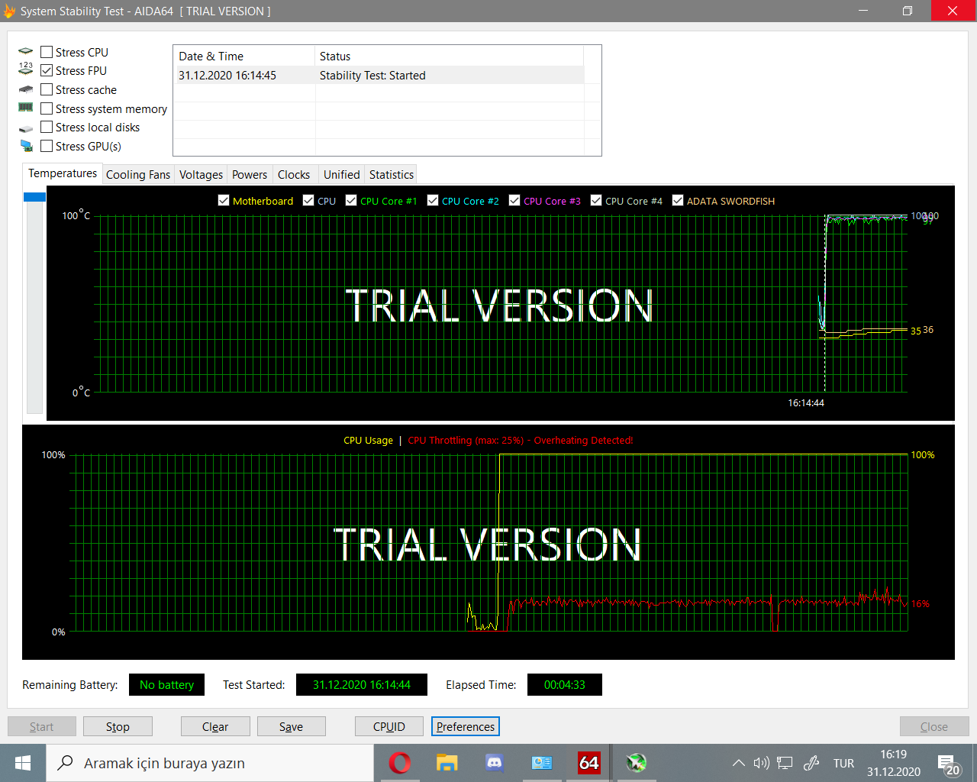Enable the Stress CPU checkbox
Image resolution: width=977 pixels, height=782 pixels.
(47, 52)
